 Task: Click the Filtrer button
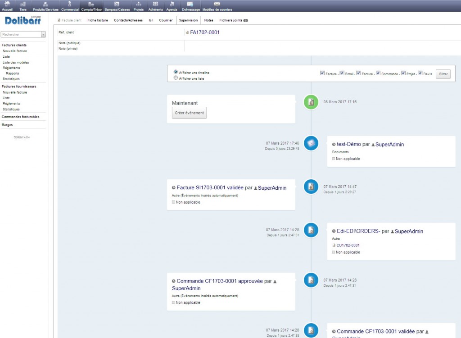pyautogui.click(x=443, y=74)
